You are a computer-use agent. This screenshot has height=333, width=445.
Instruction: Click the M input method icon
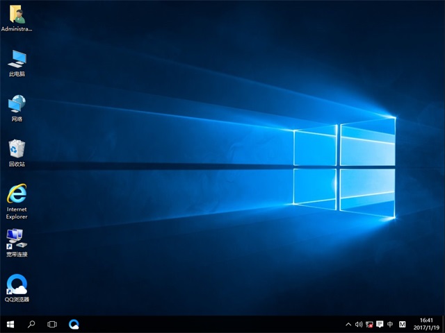coord(402,324)
